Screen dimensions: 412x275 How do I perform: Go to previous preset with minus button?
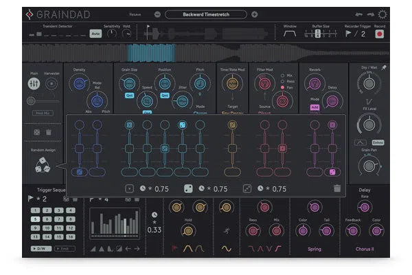tap(157, 14)
